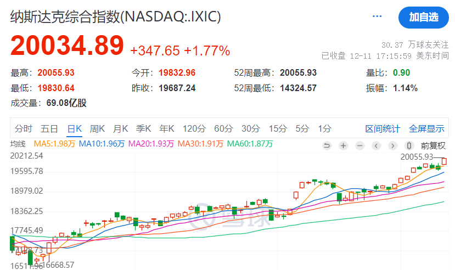Select the 季K chart tab
455x270 pixels.
pyautogui.click(x=144, y=128)
